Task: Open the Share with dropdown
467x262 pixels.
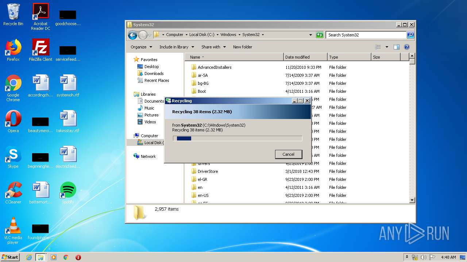Action: [x=213, y=47]
